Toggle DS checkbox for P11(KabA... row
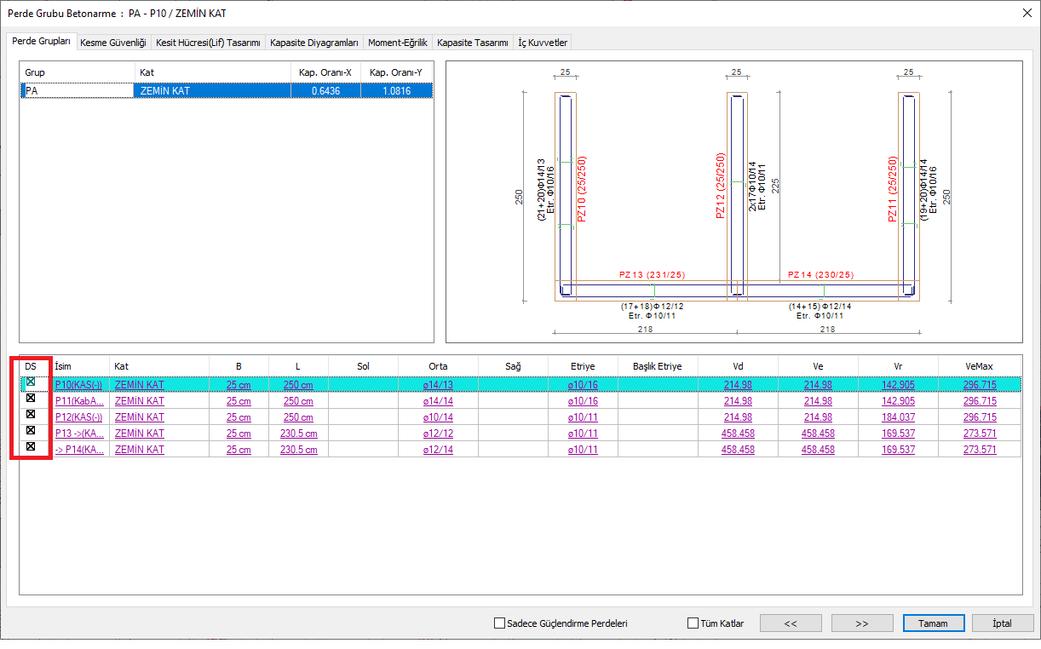The height and width of the screenshot is (649, 1041). coord(31,398)
